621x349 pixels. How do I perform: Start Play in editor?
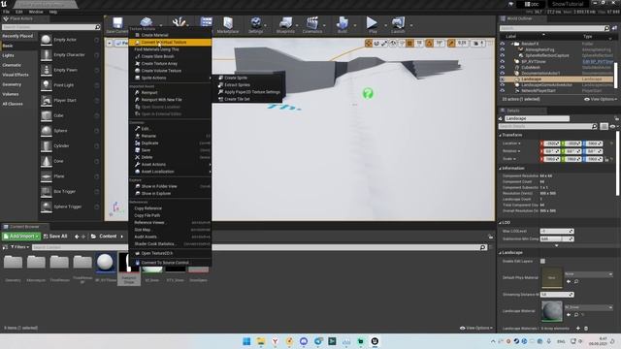[x=372, y=23]
